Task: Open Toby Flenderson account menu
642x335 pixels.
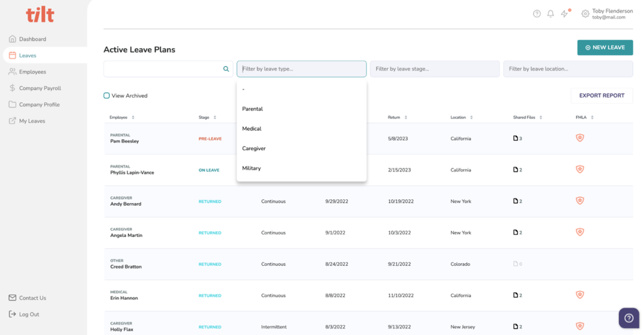Action: tap(612, 14)
